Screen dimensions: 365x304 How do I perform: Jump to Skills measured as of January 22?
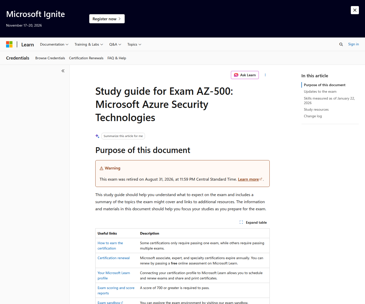tap(329, 101)
